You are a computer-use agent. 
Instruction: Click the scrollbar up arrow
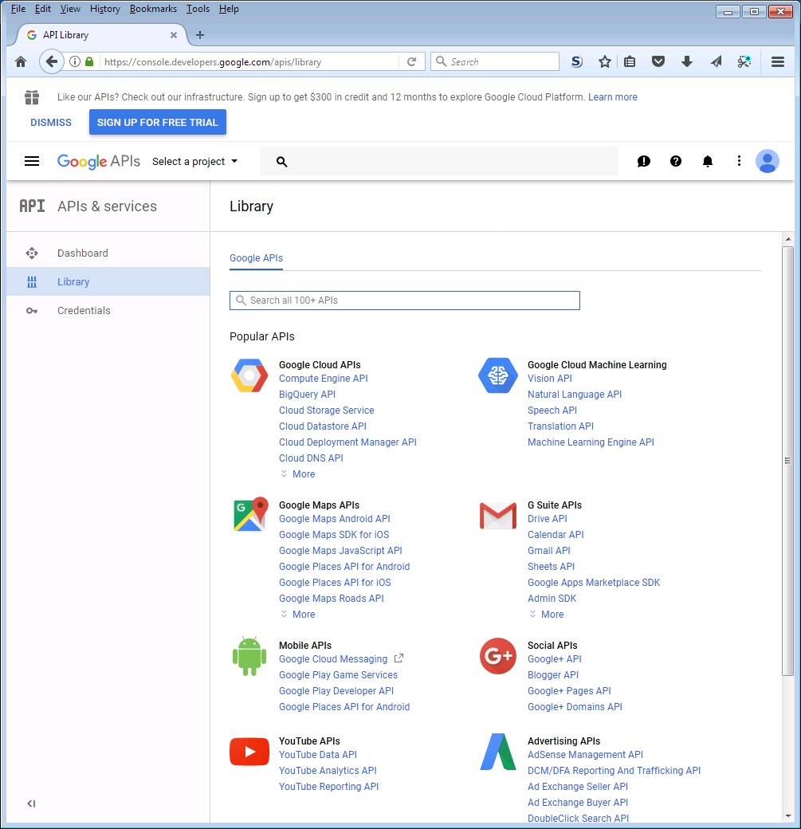787,239
